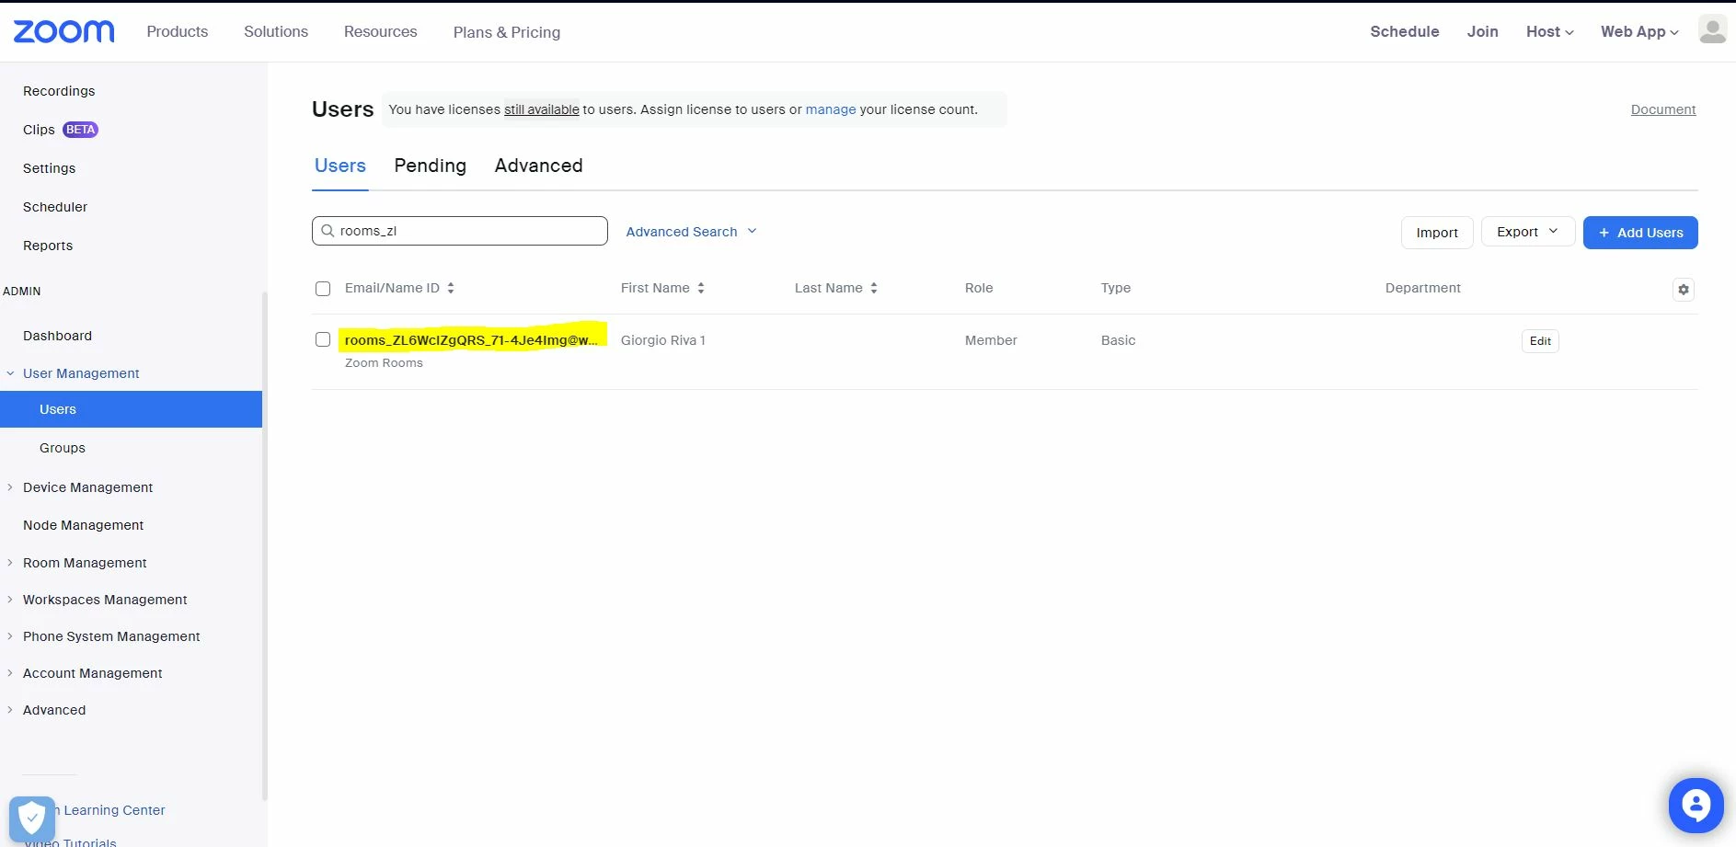Open Clips in the sidebar
Image resolution: width=1736 pixels, height=847 pixels.
pos(39,130)
